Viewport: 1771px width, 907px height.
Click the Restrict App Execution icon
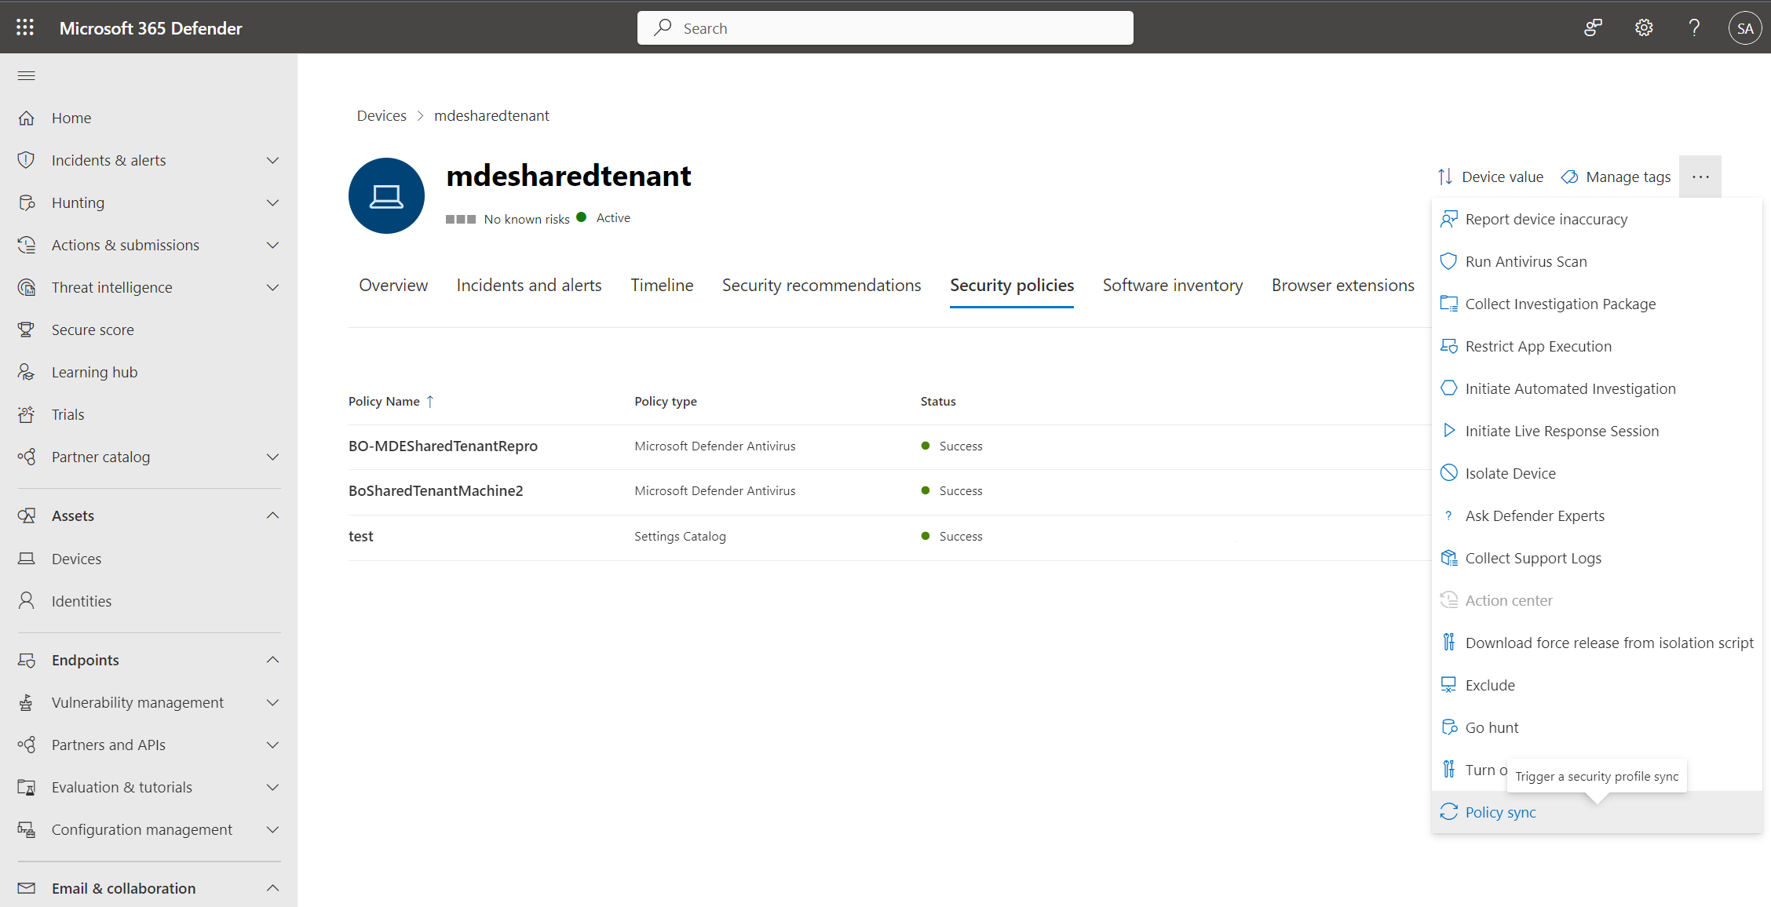1449,346
